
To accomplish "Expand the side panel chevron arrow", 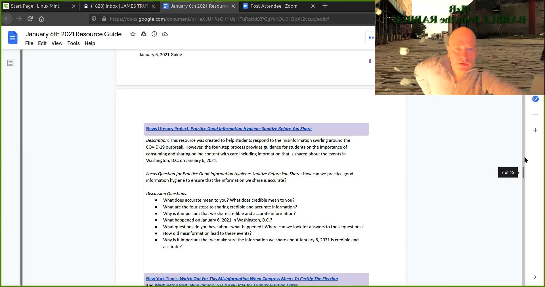I will pyautogui.click(x=535, y=277).
